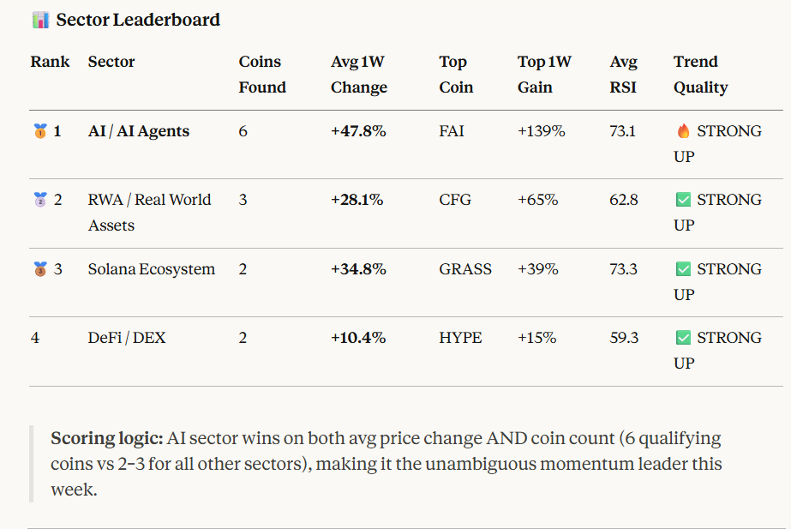The height and width of the screenshot is (529, 791).
Task: Click the Sector column header
Action: [x=111, y=62]
